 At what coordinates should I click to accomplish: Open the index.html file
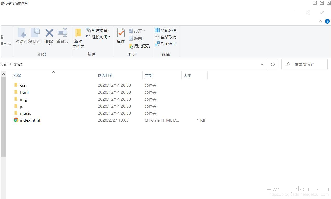[30, 120]
